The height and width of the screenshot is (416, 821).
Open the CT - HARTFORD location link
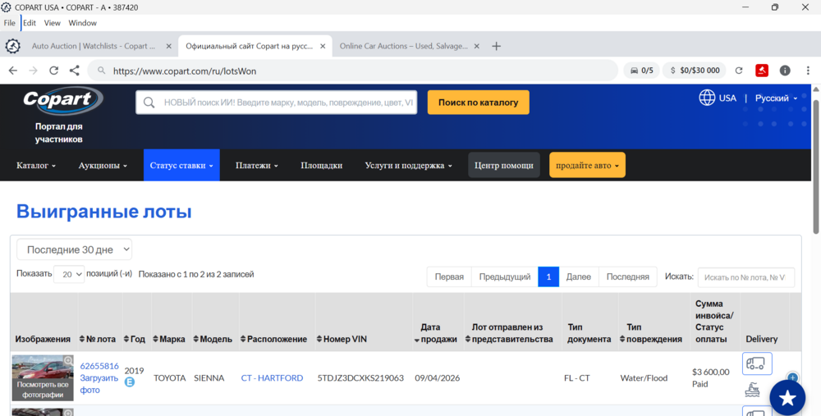[x=272, y=377]
